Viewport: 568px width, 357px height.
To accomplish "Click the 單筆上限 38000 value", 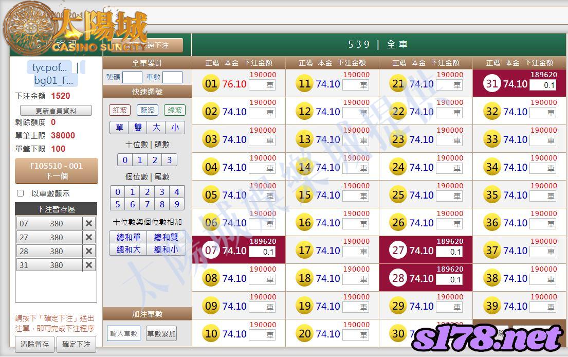I will [x=63, y=136].
